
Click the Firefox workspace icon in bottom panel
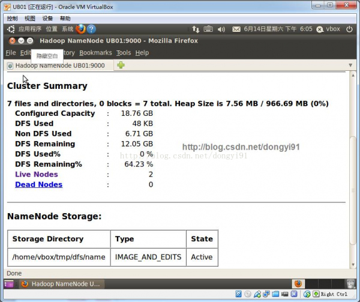[298, 284]
